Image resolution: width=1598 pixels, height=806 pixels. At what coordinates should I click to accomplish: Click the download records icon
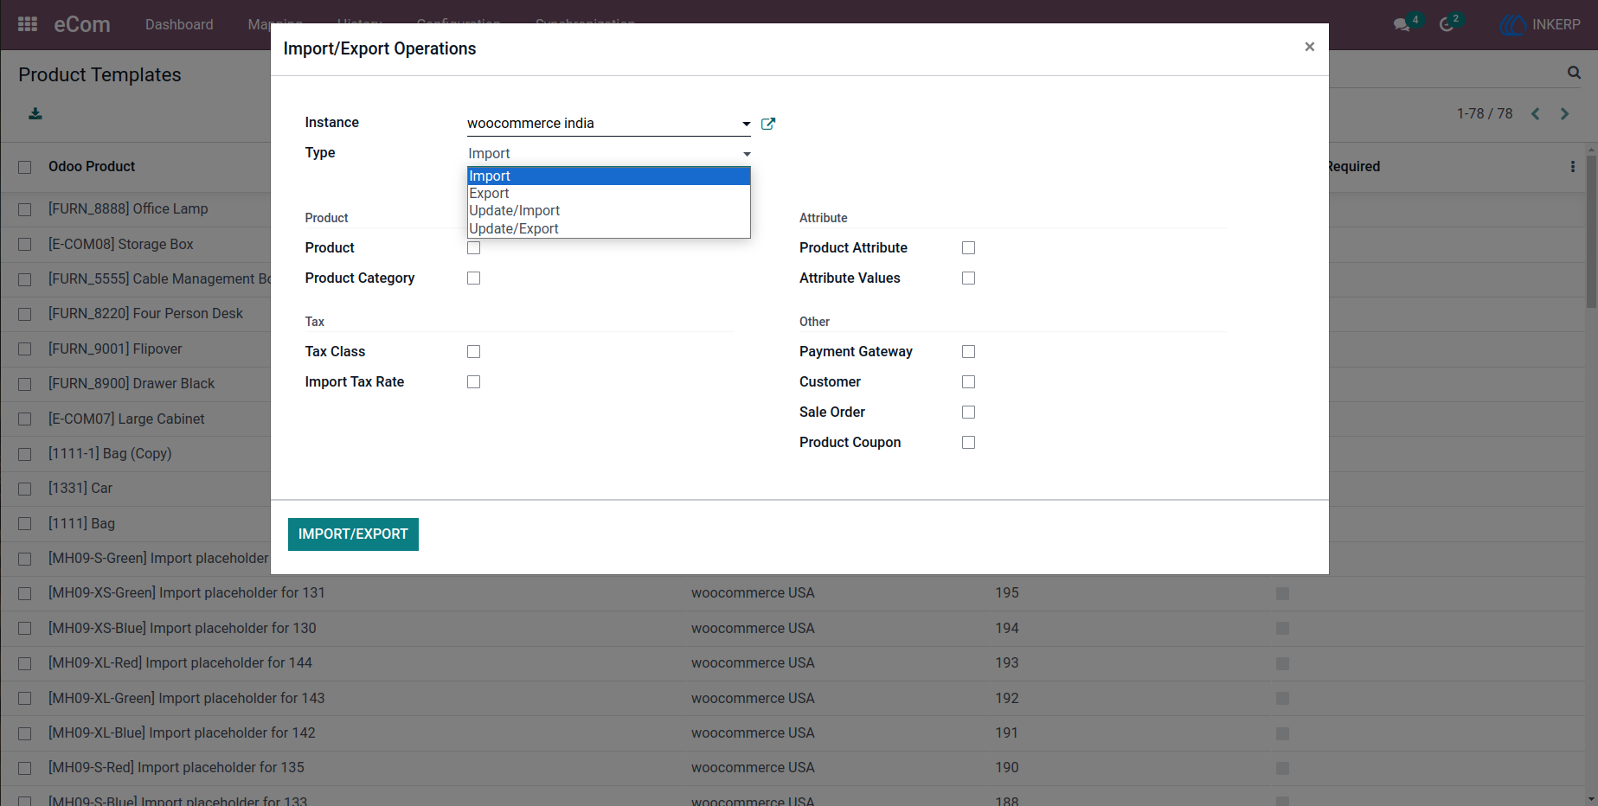(x=35, y=113)
